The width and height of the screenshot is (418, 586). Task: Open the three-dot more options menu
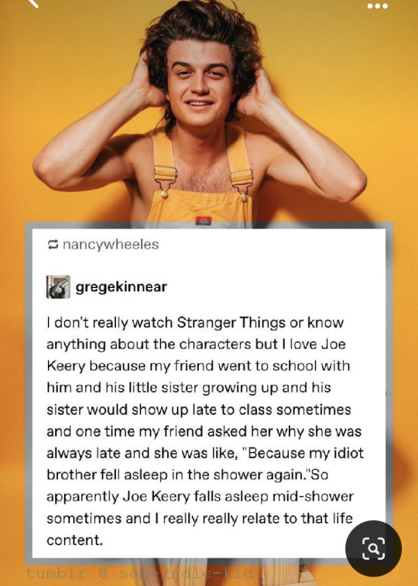[x=377, y=6]
